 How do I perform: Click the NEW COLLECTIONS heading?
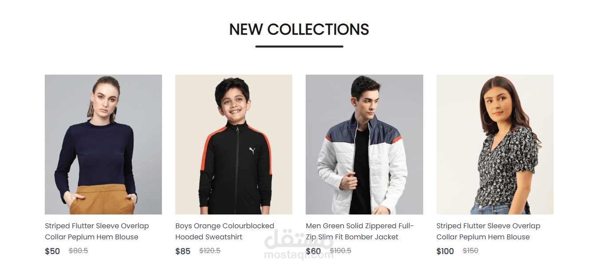(x=299, y=29)
